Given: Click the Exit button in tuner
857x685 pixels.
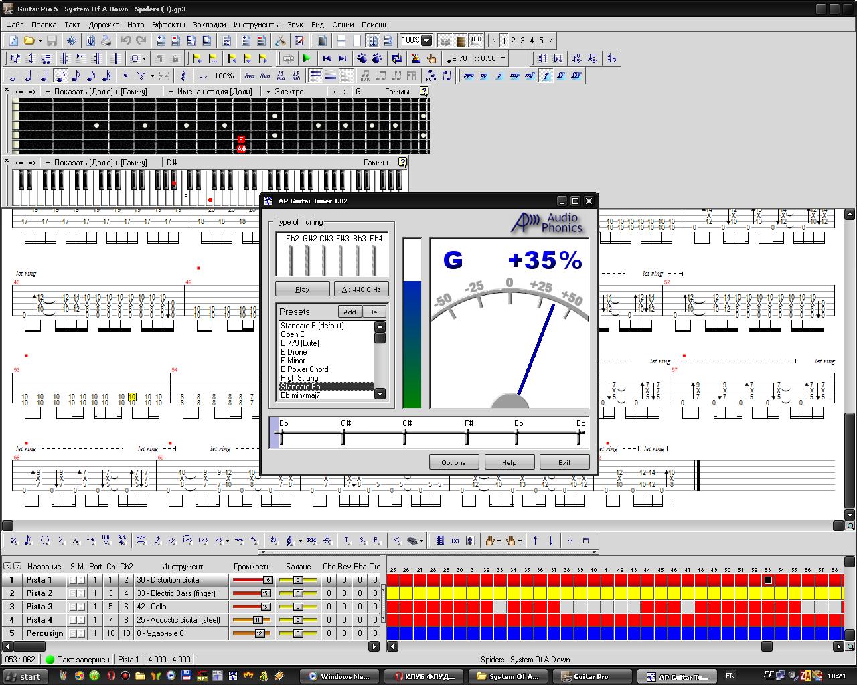Looking at the screenshot, I should (x=564, y=462).
